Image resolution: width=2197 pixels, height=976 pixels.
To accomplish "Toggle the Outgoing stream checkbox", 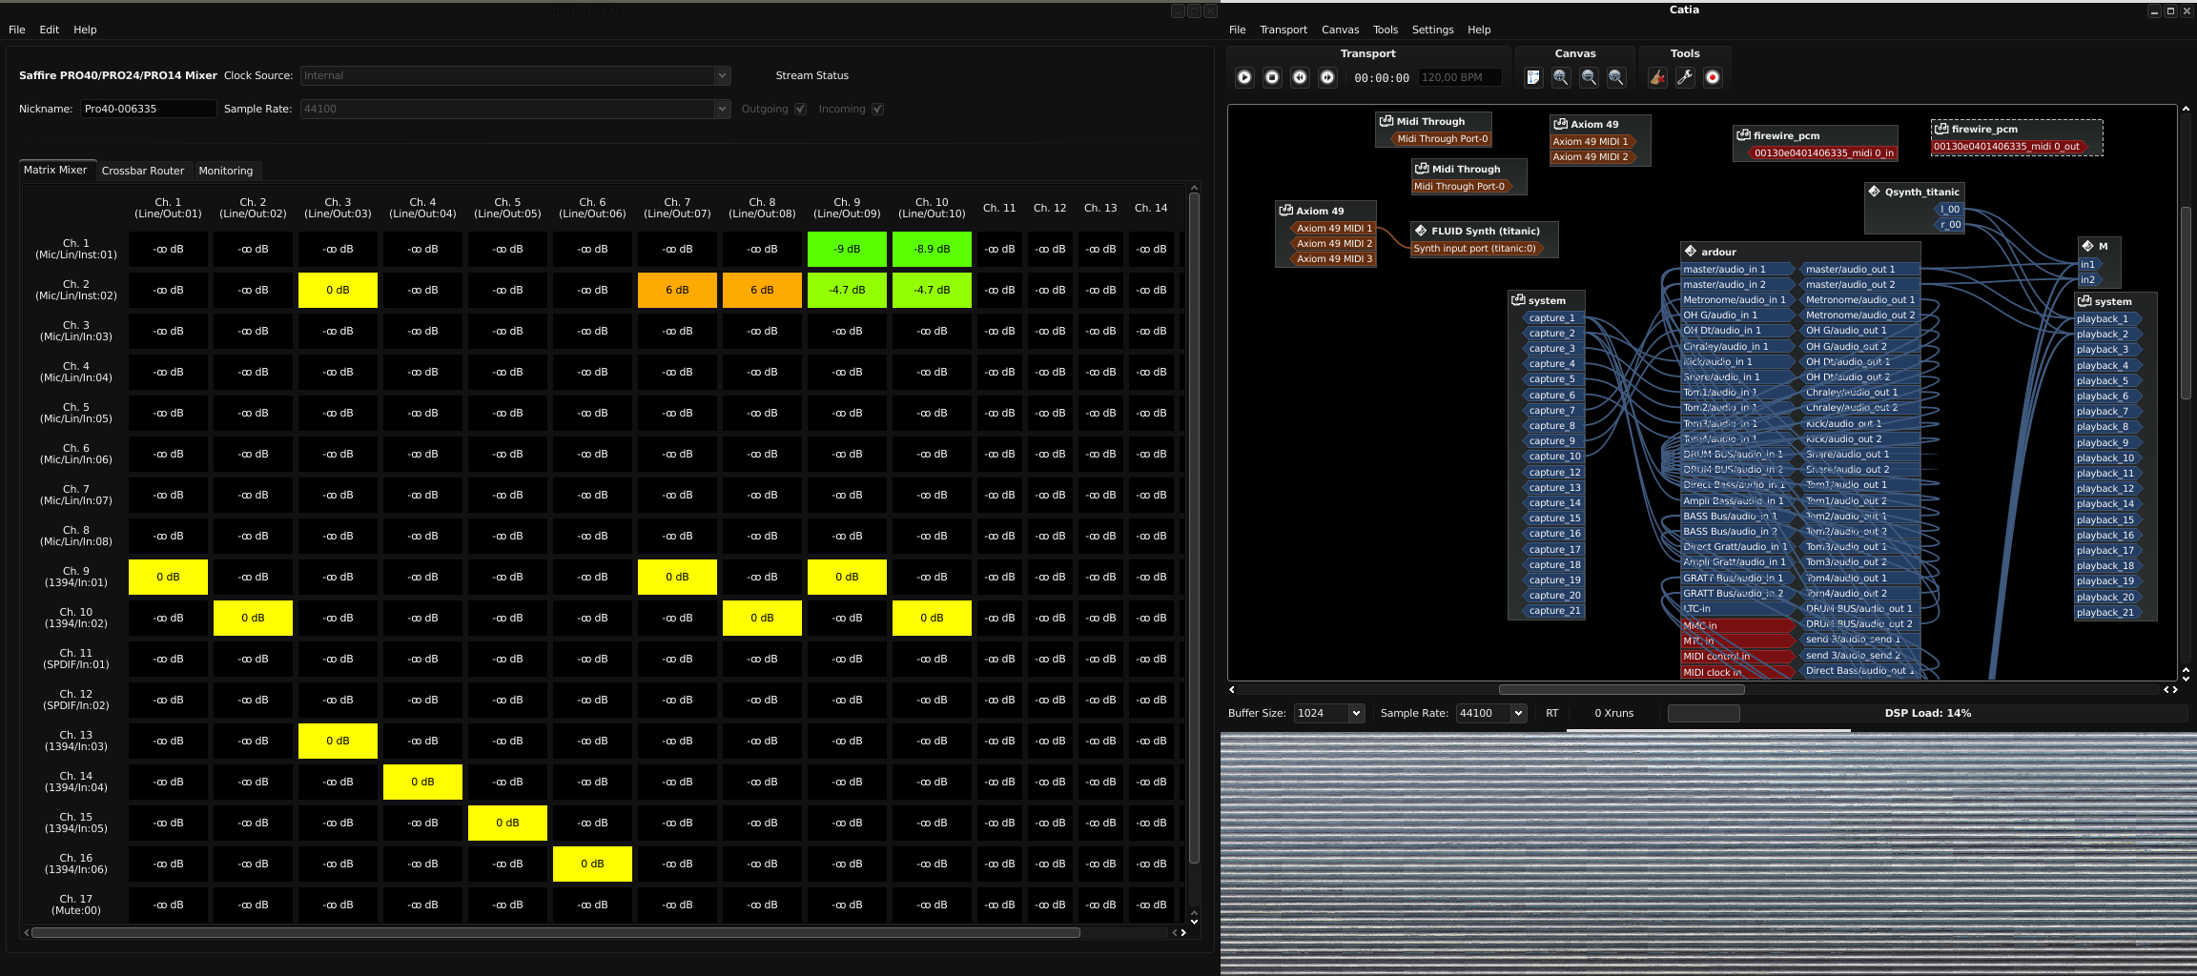I will click(x=801, y=110).
